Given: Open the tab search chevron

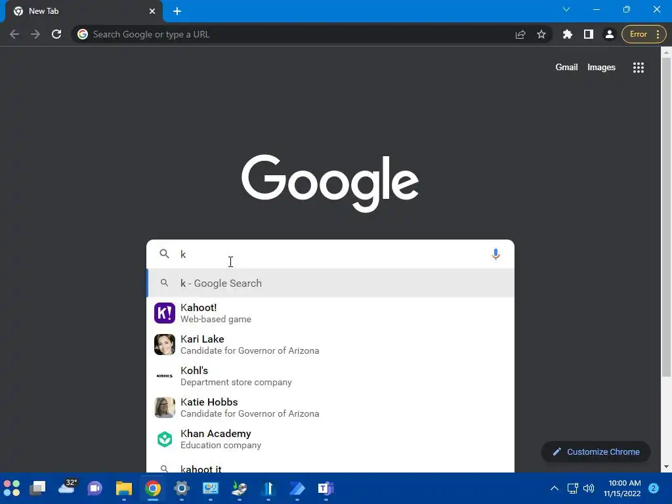Looking at the screenshot, I should 566,9.
